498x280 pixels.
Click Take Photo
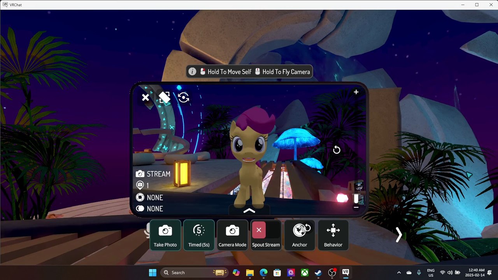pos(165,235)
